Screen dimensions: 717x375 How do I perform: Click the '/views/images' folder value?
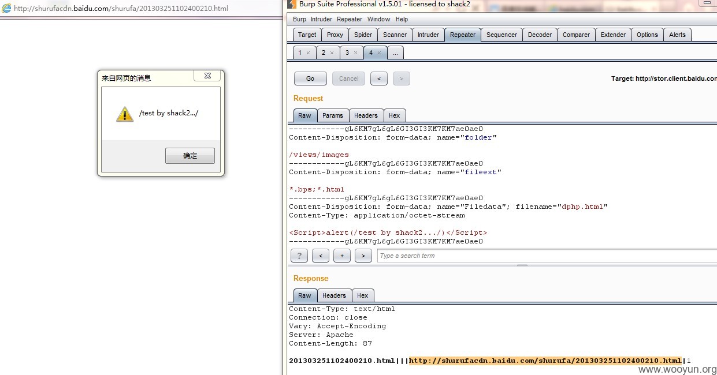(x=319, y=155)
